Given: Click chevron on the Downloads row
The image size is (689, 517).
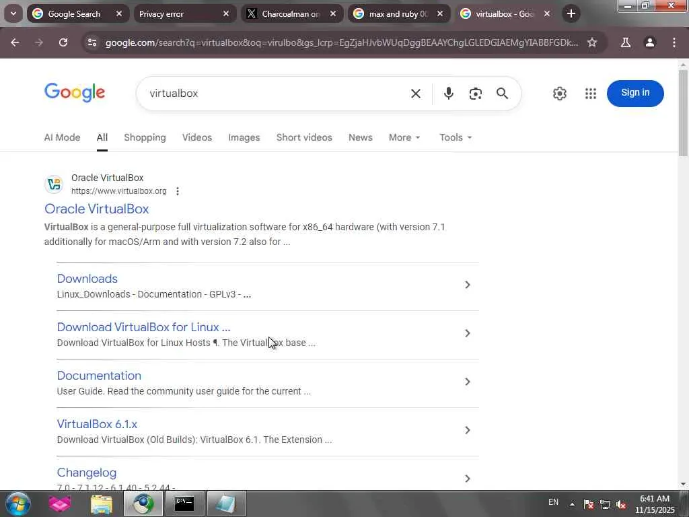Looking at the screenshot, I should coord(468,285).
